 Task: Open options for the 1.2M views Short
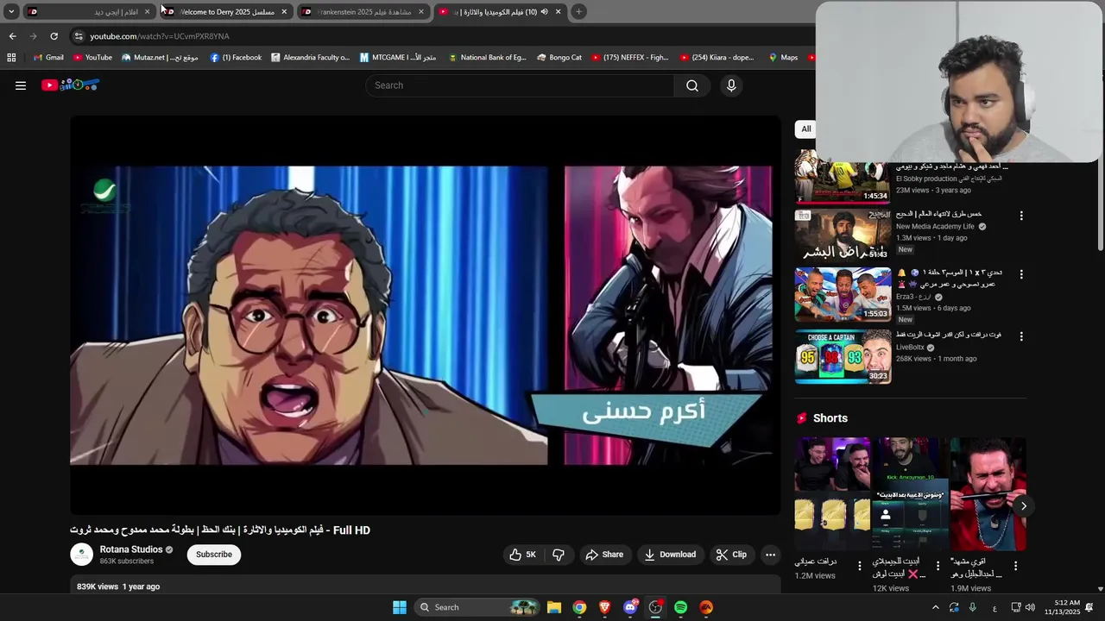[859, 567]
